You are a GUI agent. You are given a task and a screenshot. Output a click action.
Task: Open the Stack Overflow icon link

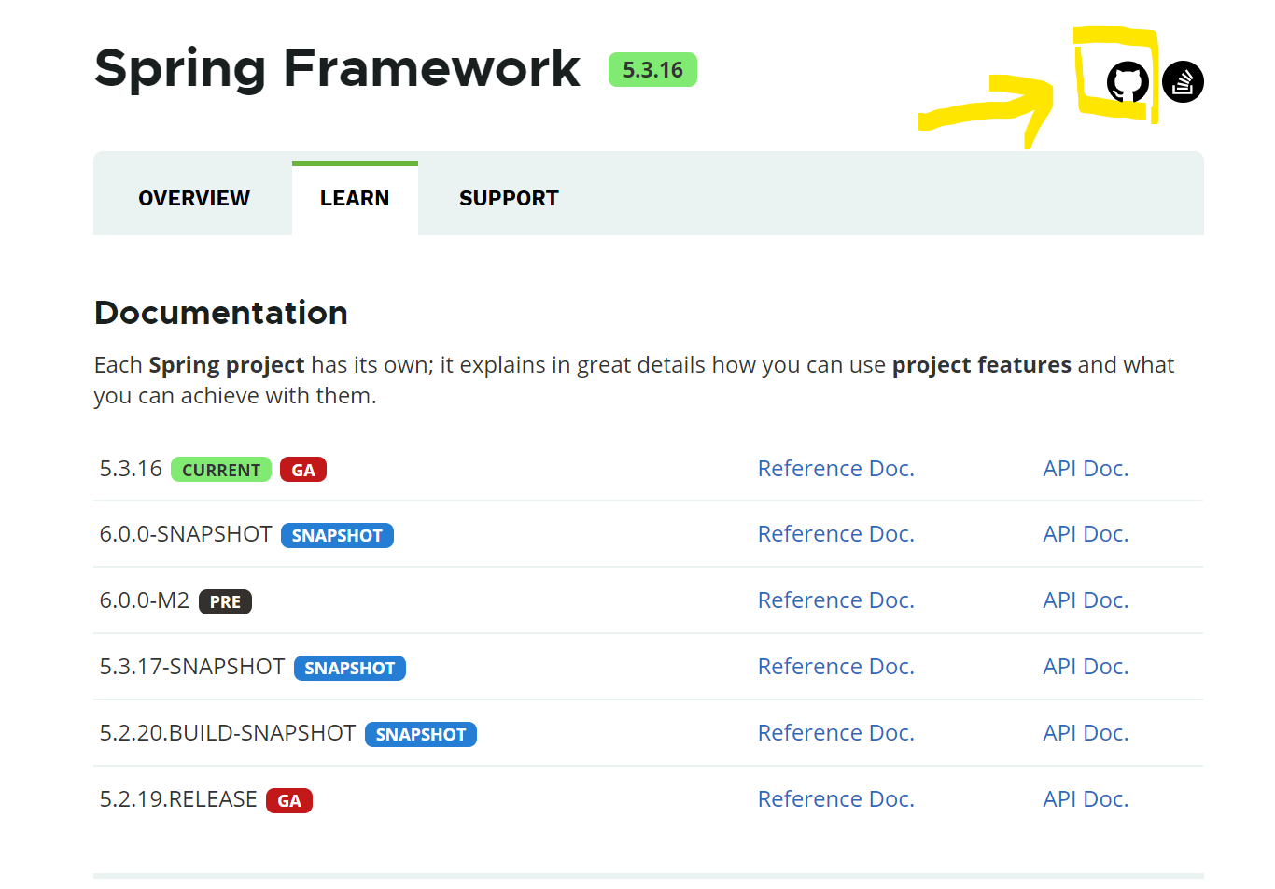(x=1183, y=82)
